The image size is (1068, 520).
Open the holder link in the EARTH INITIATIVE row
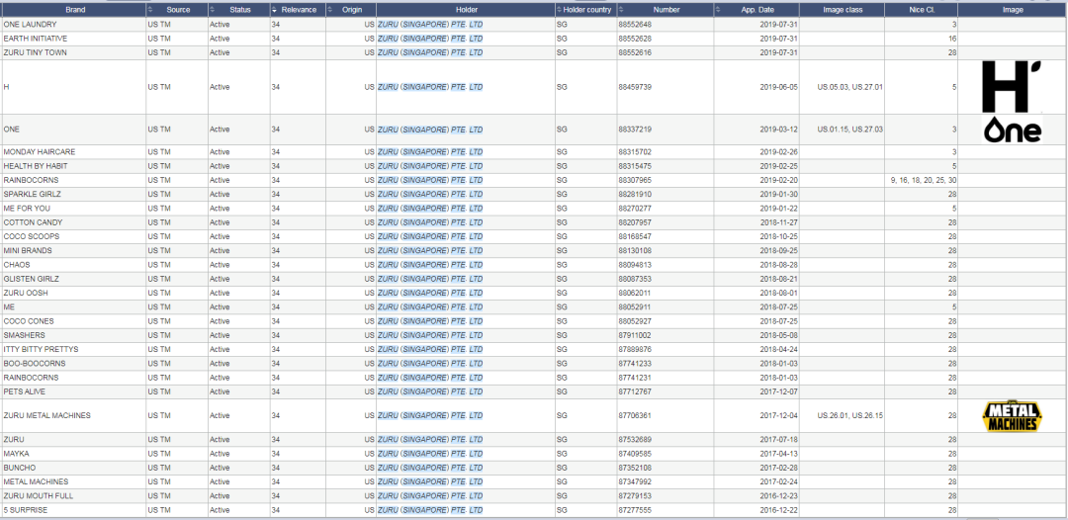pyautogui.click(x=430, y=39)
